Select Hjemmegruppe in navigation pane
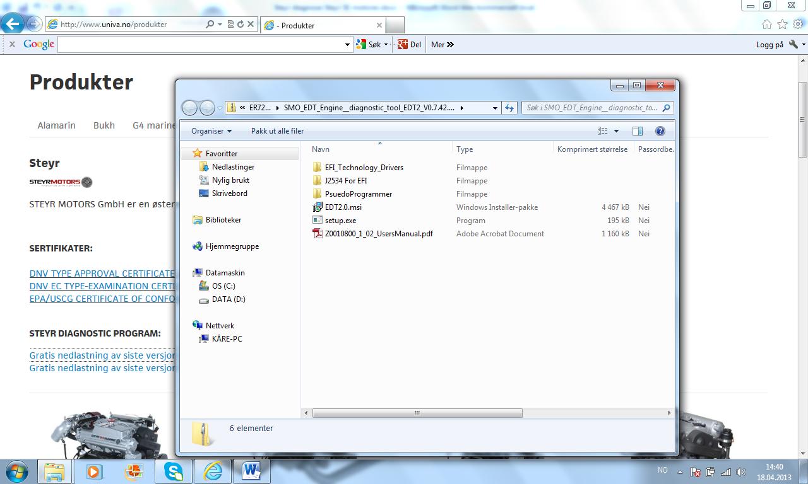The width and height of the screenshot is (808, 484). (232, 246)
